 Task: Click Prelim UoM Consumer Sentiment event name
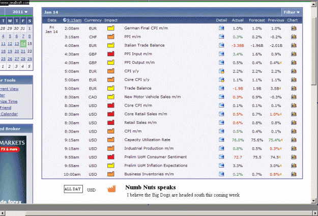[x=155, y=157]
